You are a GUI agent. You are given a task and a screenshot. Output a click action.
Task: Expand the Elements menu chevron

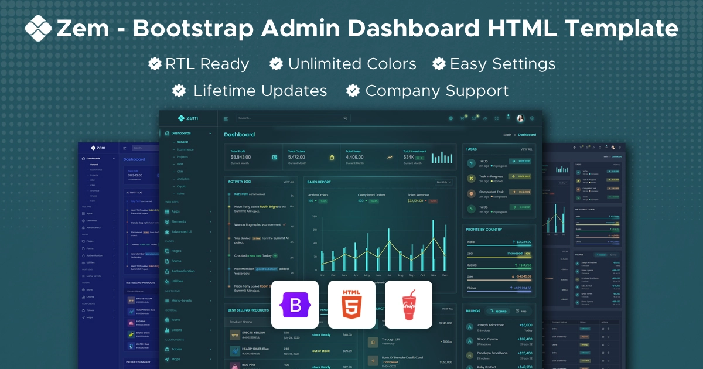pyautogui.click(x=210, y=221)
